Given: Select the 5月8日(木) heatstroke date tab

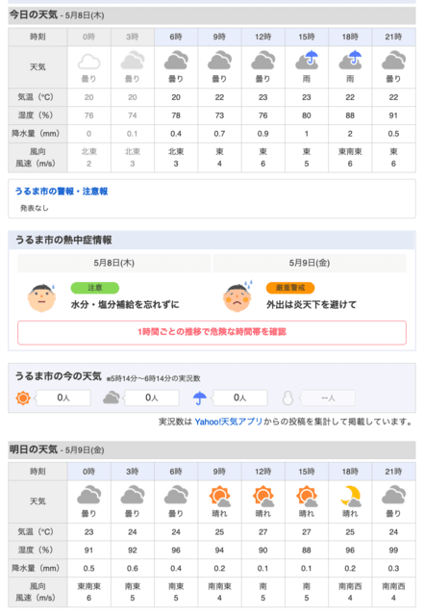Looking at the screenshot, I should tap(113, 263).
